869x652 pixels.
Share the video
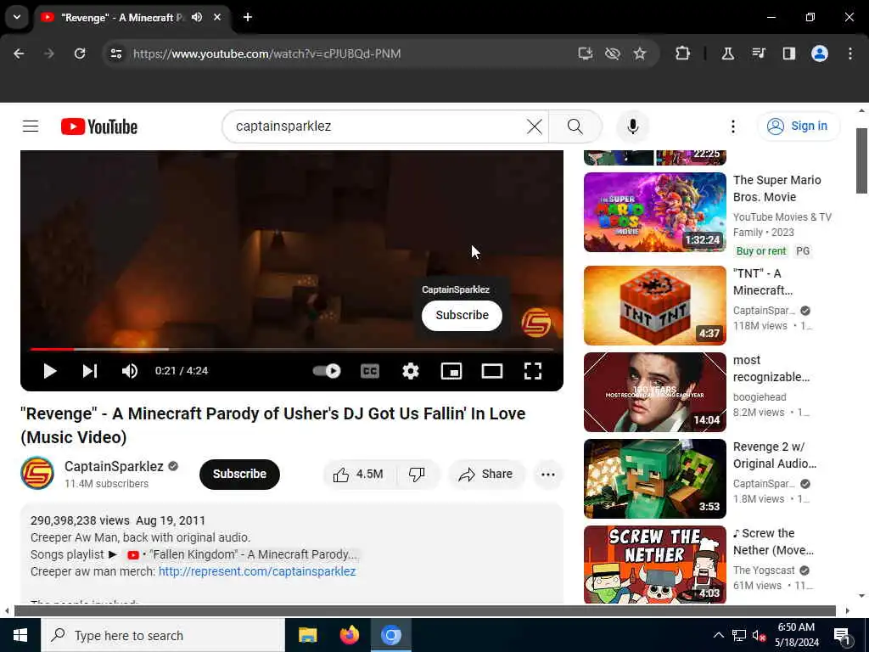(x=486, y=474)
